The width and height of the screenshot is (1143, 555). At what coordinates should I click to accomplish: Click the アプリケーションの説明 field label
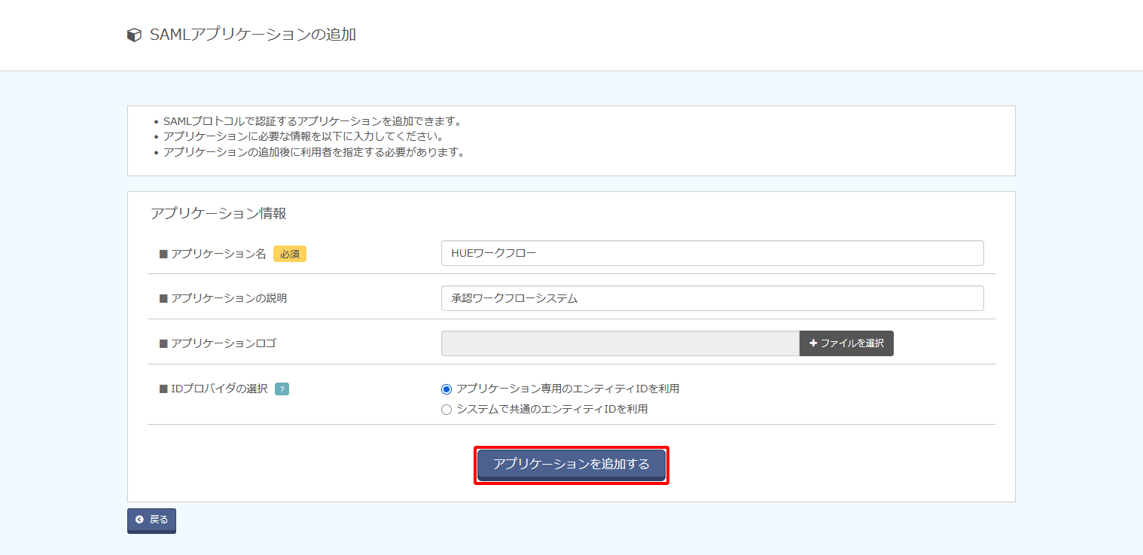(229, 298)
